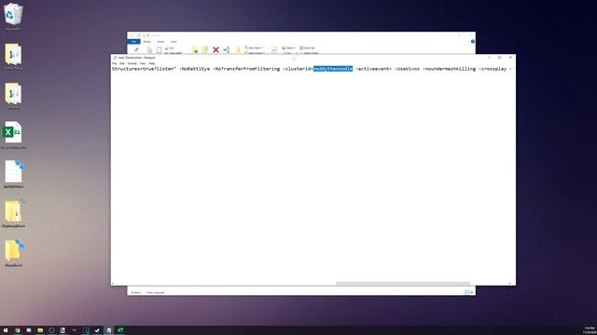The width and height of the screenshot is (597, 335).
Task: Select the bottom folder icon on the desktop
Action: tap(14, 253)
